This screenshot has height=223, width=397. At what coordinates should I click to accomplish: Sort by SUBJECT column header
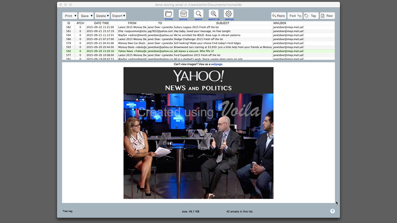coord(223,23)
